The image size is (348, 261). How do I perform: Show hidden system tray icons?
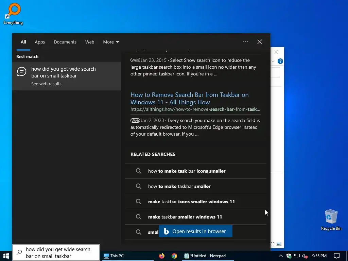(x=280, y=256)
